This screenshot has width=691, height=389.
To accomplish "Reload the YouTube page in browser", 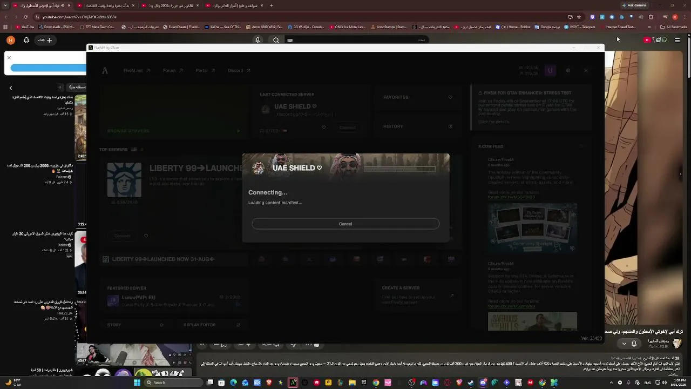I will point(25,17).
